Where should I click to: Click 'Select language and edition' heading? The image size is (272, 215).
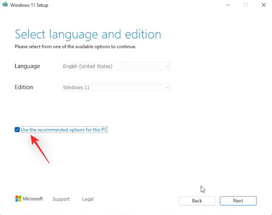pyautogui.click(x=88, y=34)
